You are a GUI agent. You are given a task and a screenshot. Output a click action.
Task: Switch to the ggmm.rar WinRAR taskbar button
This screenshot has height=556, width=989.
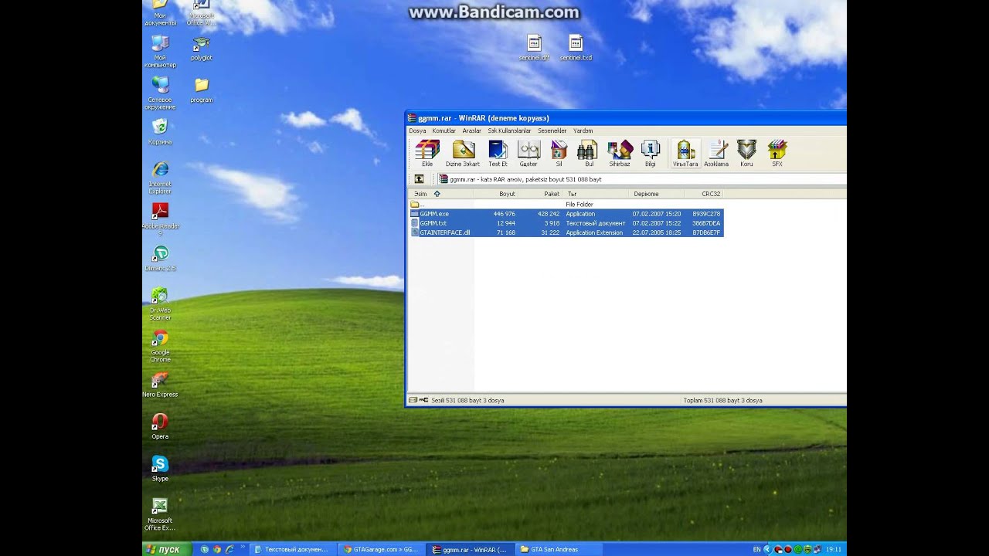(x=471, y=549)
